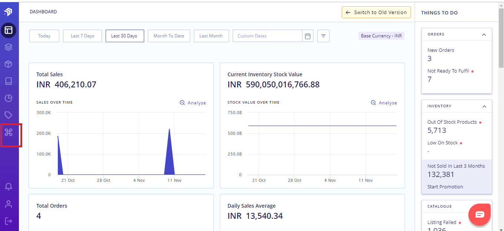Open the filter icon beside date options
This screenshot has height=231, width=504.
323,36
